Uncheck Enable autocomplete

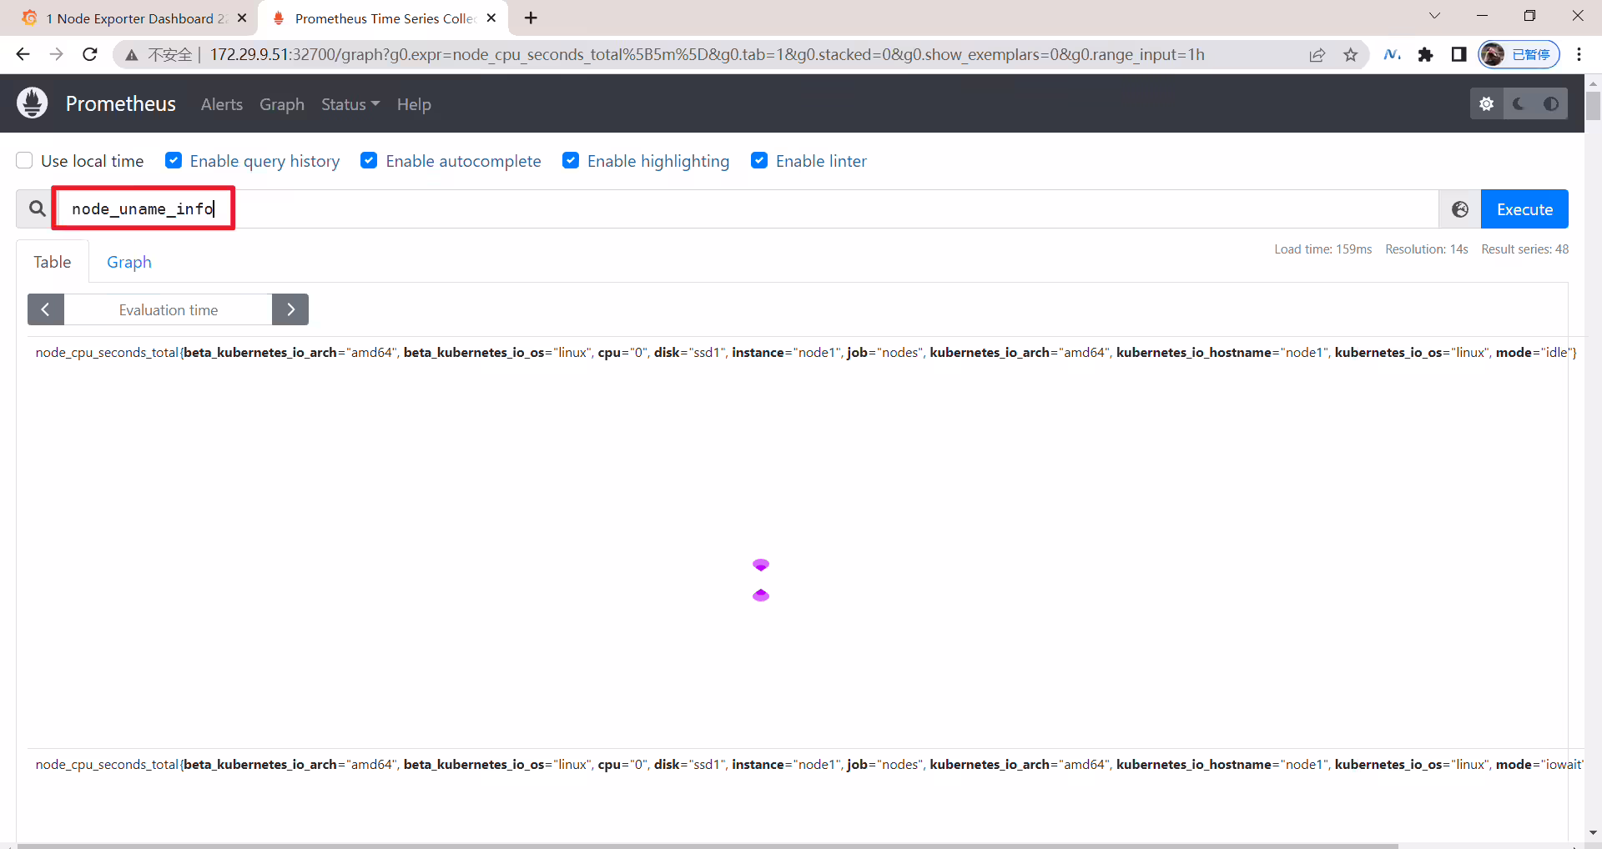coord(369,161)
